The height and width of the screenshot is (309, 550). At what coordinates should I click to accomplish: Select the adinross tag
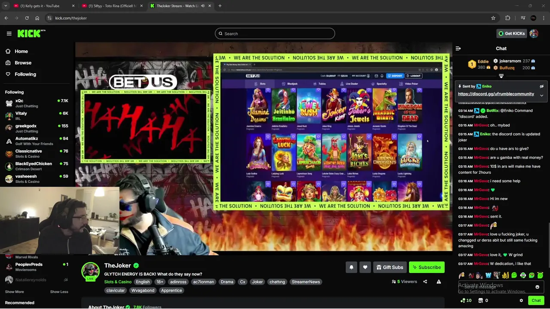178,282
